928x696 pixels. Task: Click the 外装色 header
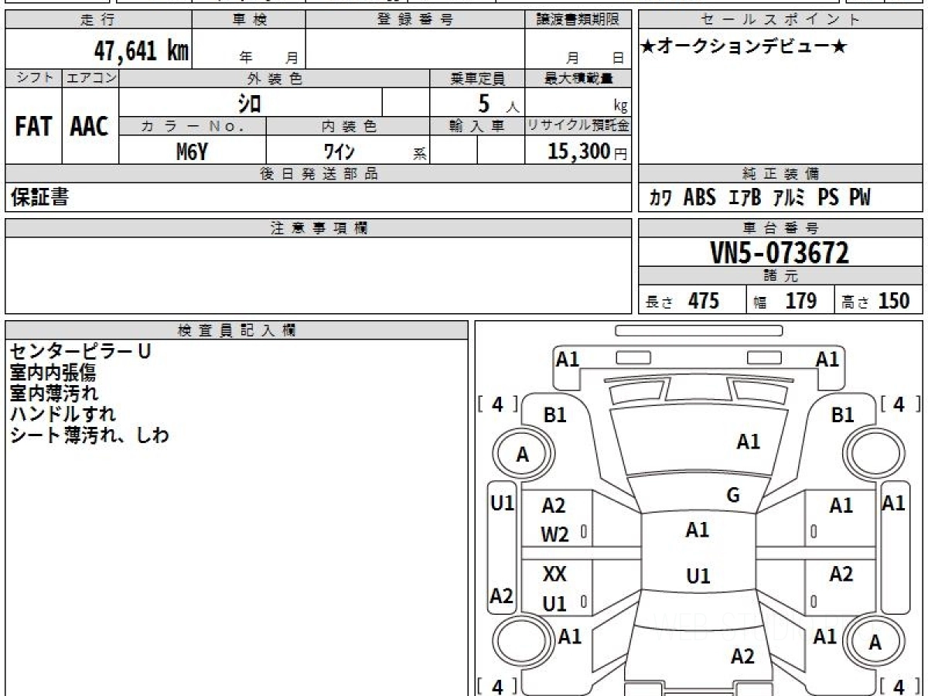(x=275, y=78)
